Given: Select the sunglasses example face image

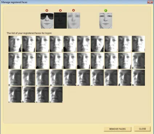Looking at the screenshot, I should click(x=47, y=21).
